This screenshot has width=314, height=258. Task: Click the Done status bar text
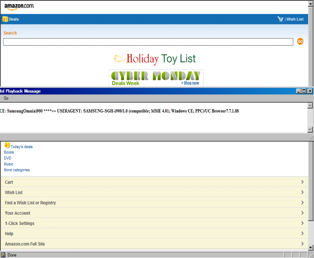point(12,255)
